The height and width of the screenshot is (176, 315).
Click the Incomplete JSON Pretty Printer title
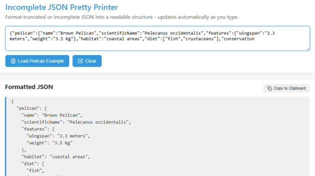61,7
